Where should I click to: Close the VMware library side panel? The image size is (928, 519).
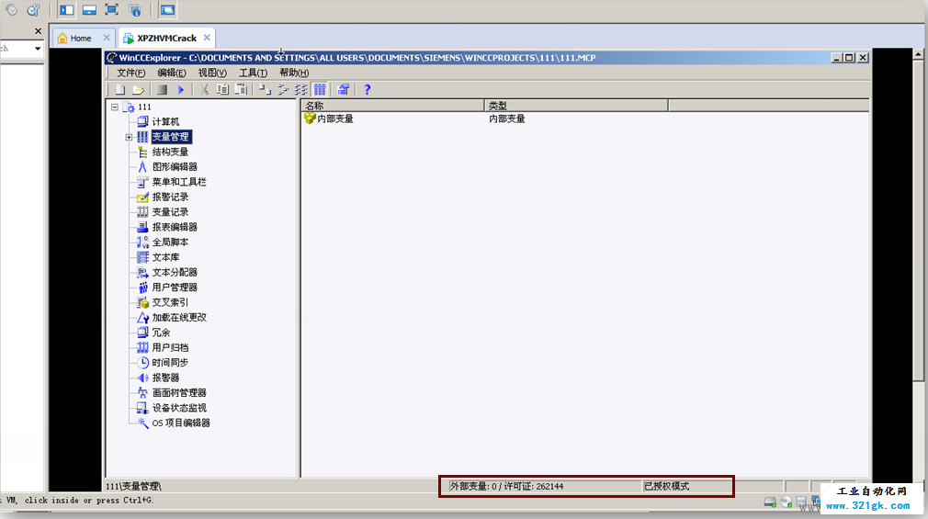[38, 31]
